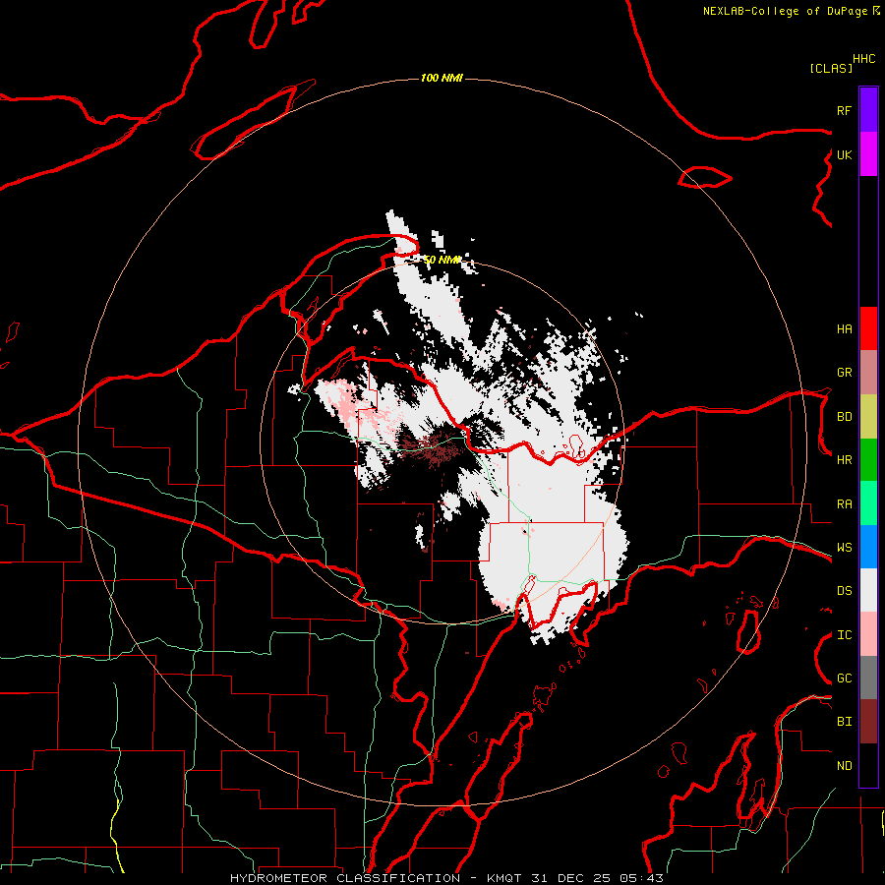
Task: Click the UK legend label
Action: (844, 154)
